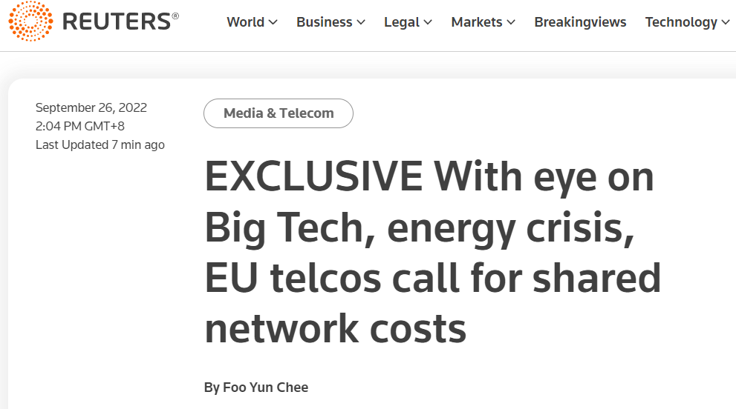Click the Media & Telecom tag
The height and width of the screenshot is (409, 736).
[279, 113]
